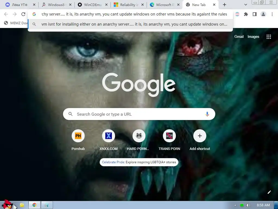This screenshot has height=209, width=278.
Task: Open the Chrome profile avatar
Action: (263, 14)
